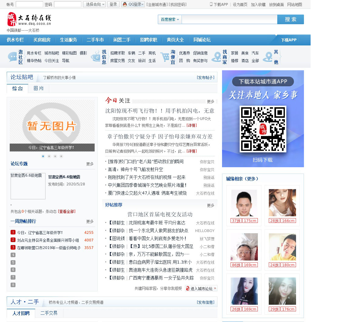Open the 86岁 169cm member photo
Image resolution: width=364 pixels, height=322 pixels.
click(244, 247)
